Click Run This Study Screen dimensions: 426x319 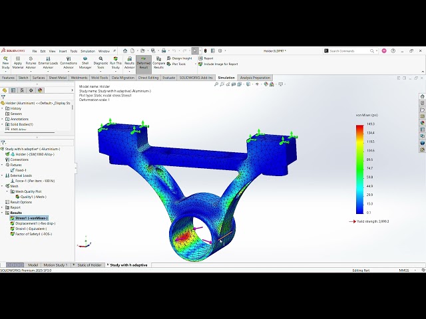pyautogui.click(x=115, y=62)
